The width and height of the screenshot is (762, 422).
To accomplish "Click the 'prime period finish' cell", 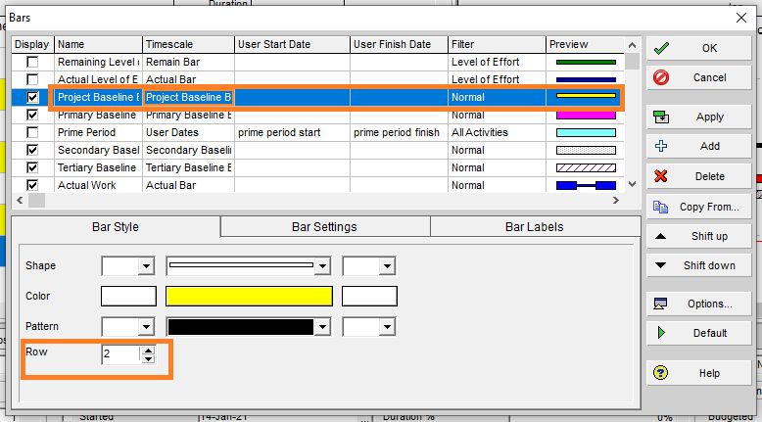I will pyautogui.click(x=397, y=132).
